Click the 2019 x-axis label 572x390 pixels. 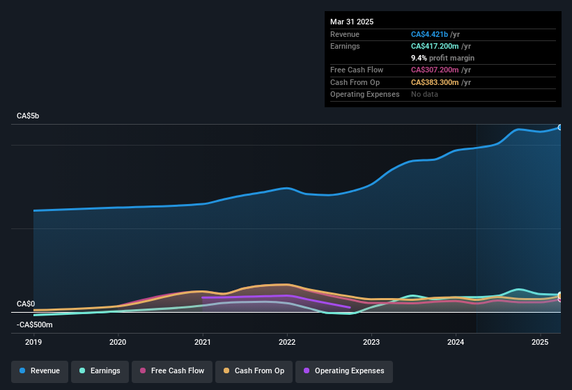tap(33, 342)
